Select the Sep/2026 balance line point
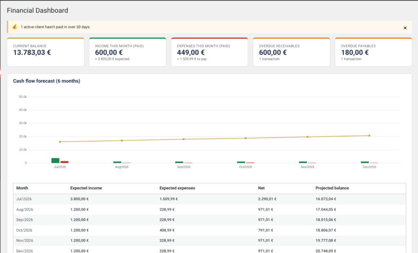The image size is (418, 253). 184,139
